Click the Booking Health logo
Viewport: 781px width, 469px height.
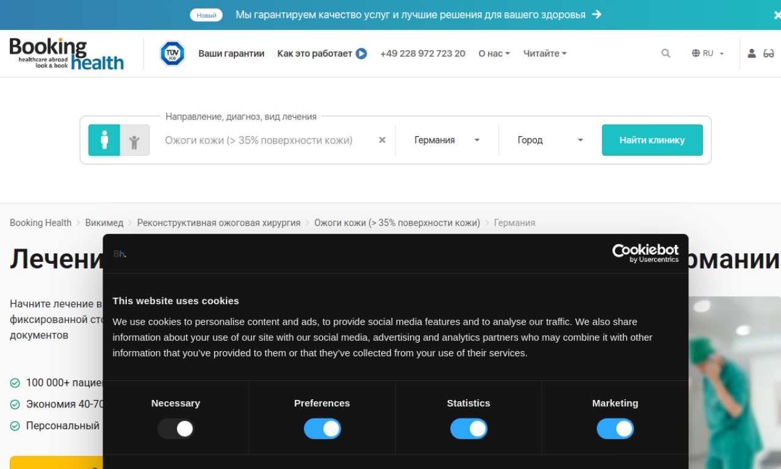[67, 54]
